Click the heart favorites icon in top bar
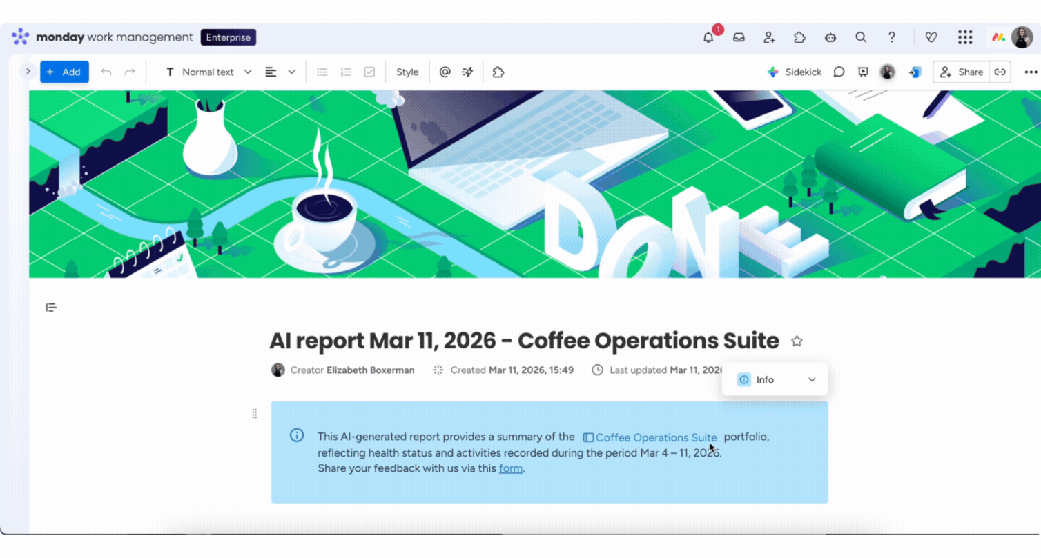The image size is (1041, 558). pos(931,37)
